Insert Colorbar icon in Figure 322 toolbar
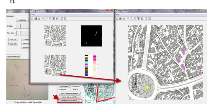This screenshot has width=207, height=104. pyautogui.click(x=62, y=19)
